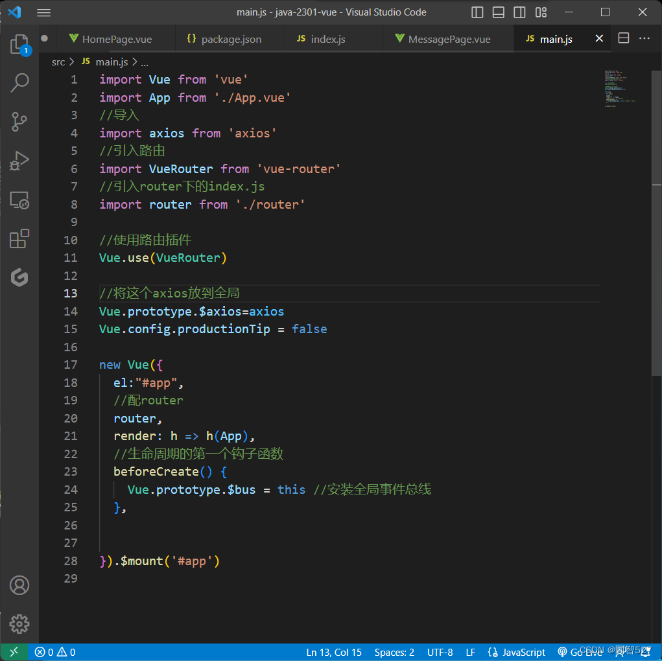
Task: Open the hamburger application menu
Action: (44, 13)
